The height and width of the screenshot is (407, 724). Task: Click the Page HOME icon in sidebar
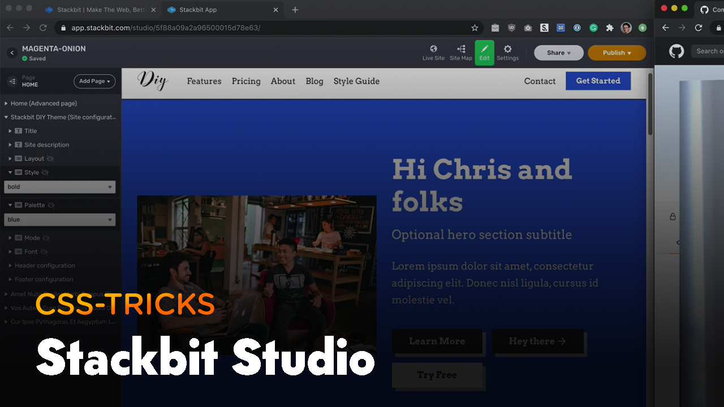click(12, 81)
